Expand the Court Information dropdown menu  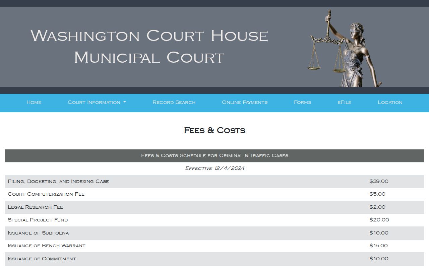point(97,102)
